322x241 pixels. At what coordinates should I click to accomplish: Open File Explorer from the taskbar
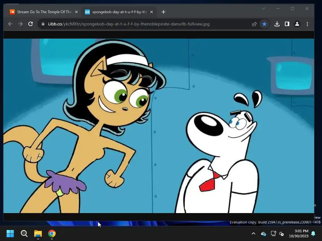[38, 233]
